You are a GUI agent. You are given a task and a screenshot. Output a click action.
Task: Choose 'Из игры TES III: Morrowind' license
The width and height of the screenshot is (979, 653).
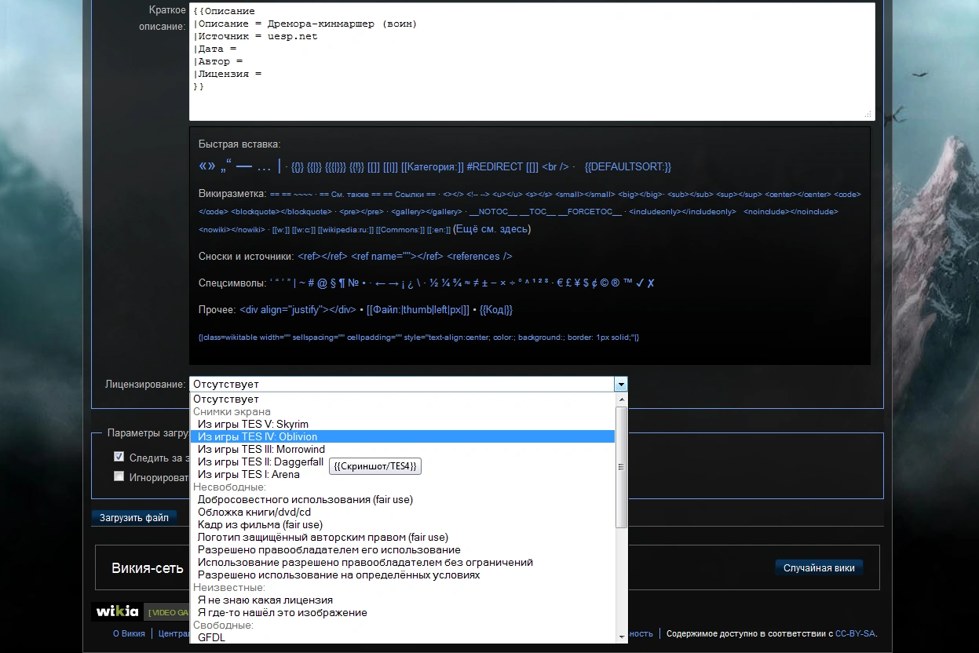(x=404, y=449)
